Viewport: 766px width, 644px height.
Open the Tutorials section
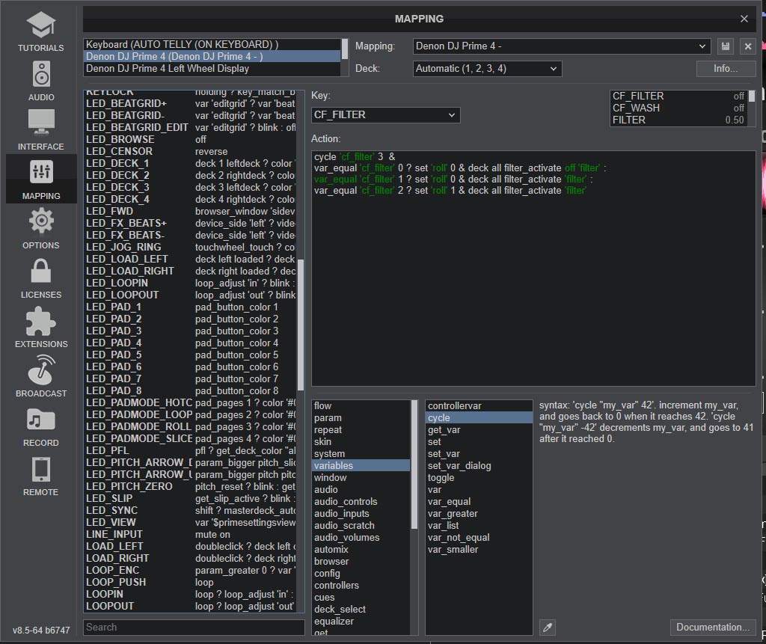pyautogui.click(x=41, y=31)
